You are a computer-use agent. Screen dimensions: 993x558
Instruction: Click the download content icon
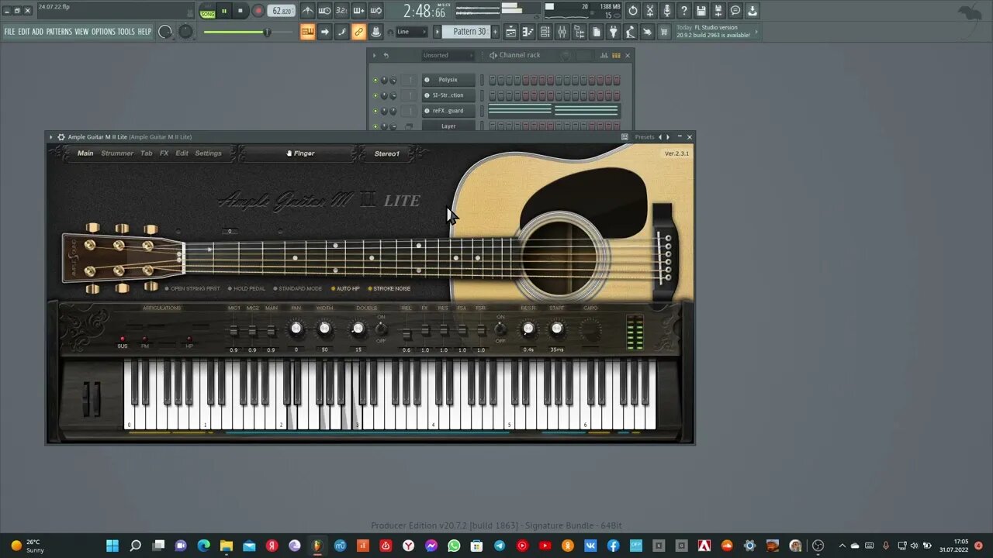click(753, 11)
